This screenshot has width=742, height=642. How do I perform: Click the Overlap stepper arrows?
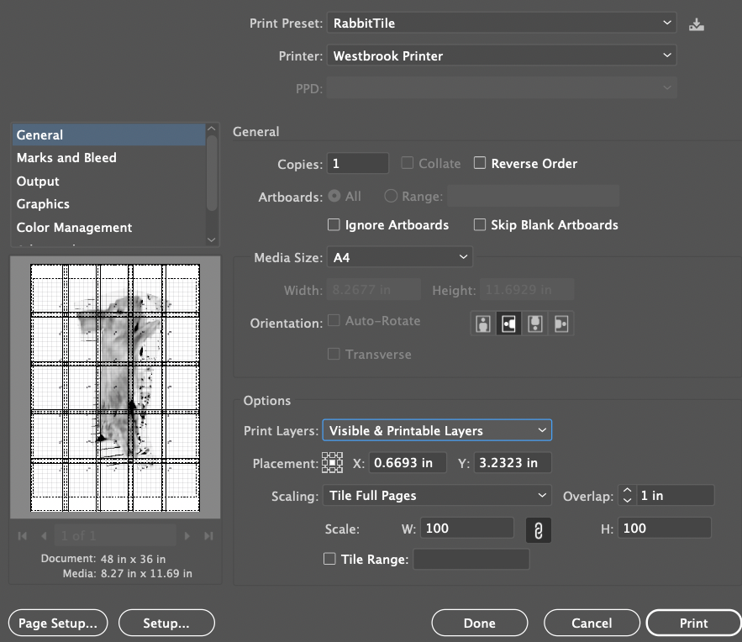pyautogui.click(x=626, y=495)
